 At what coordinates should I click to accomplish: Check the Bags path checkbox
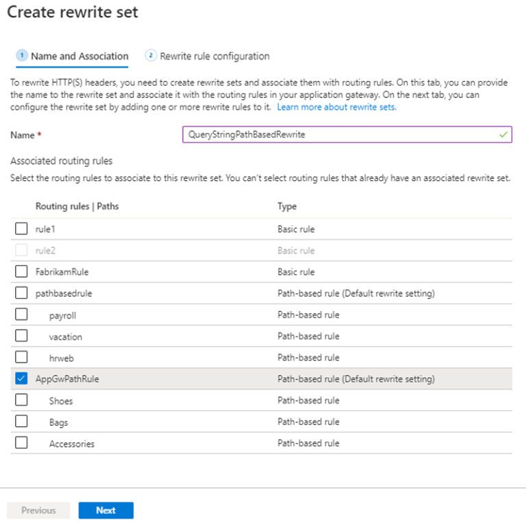point(21,422)
